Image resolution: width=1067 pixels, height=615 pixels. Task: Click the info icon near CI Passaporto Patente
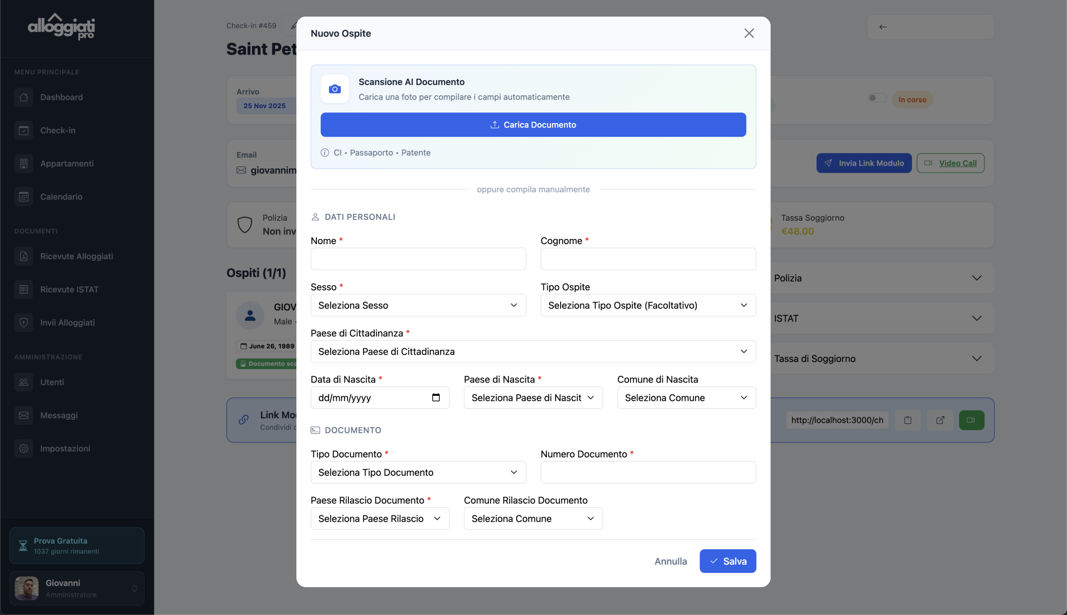(x=324, y=152)
